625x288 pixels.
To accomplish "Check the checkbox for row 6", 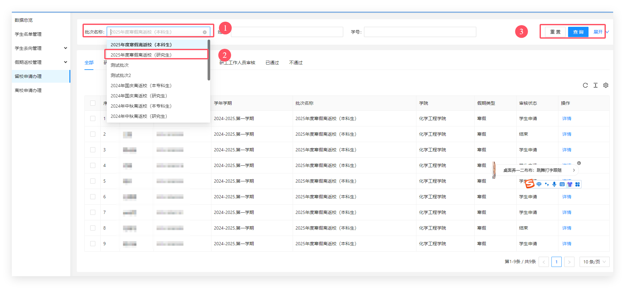I will 93,197.
